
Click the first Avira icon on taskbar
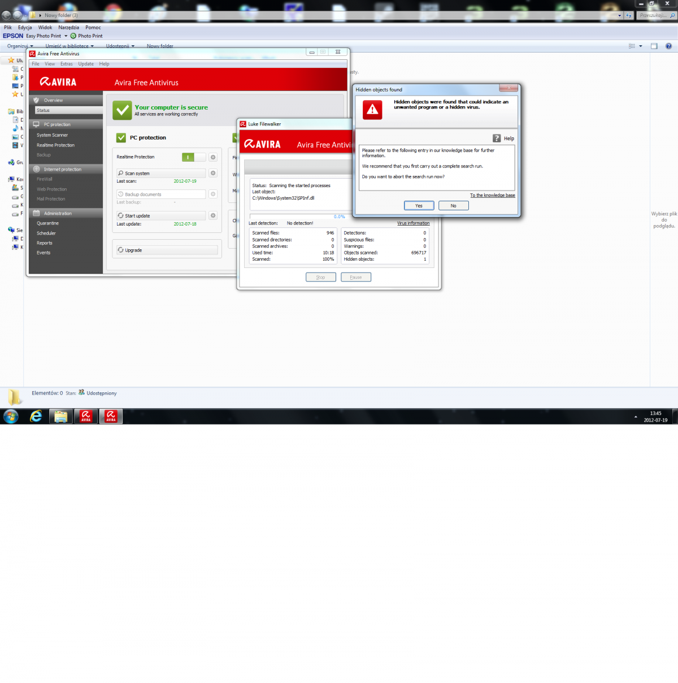tap(86, 417)
